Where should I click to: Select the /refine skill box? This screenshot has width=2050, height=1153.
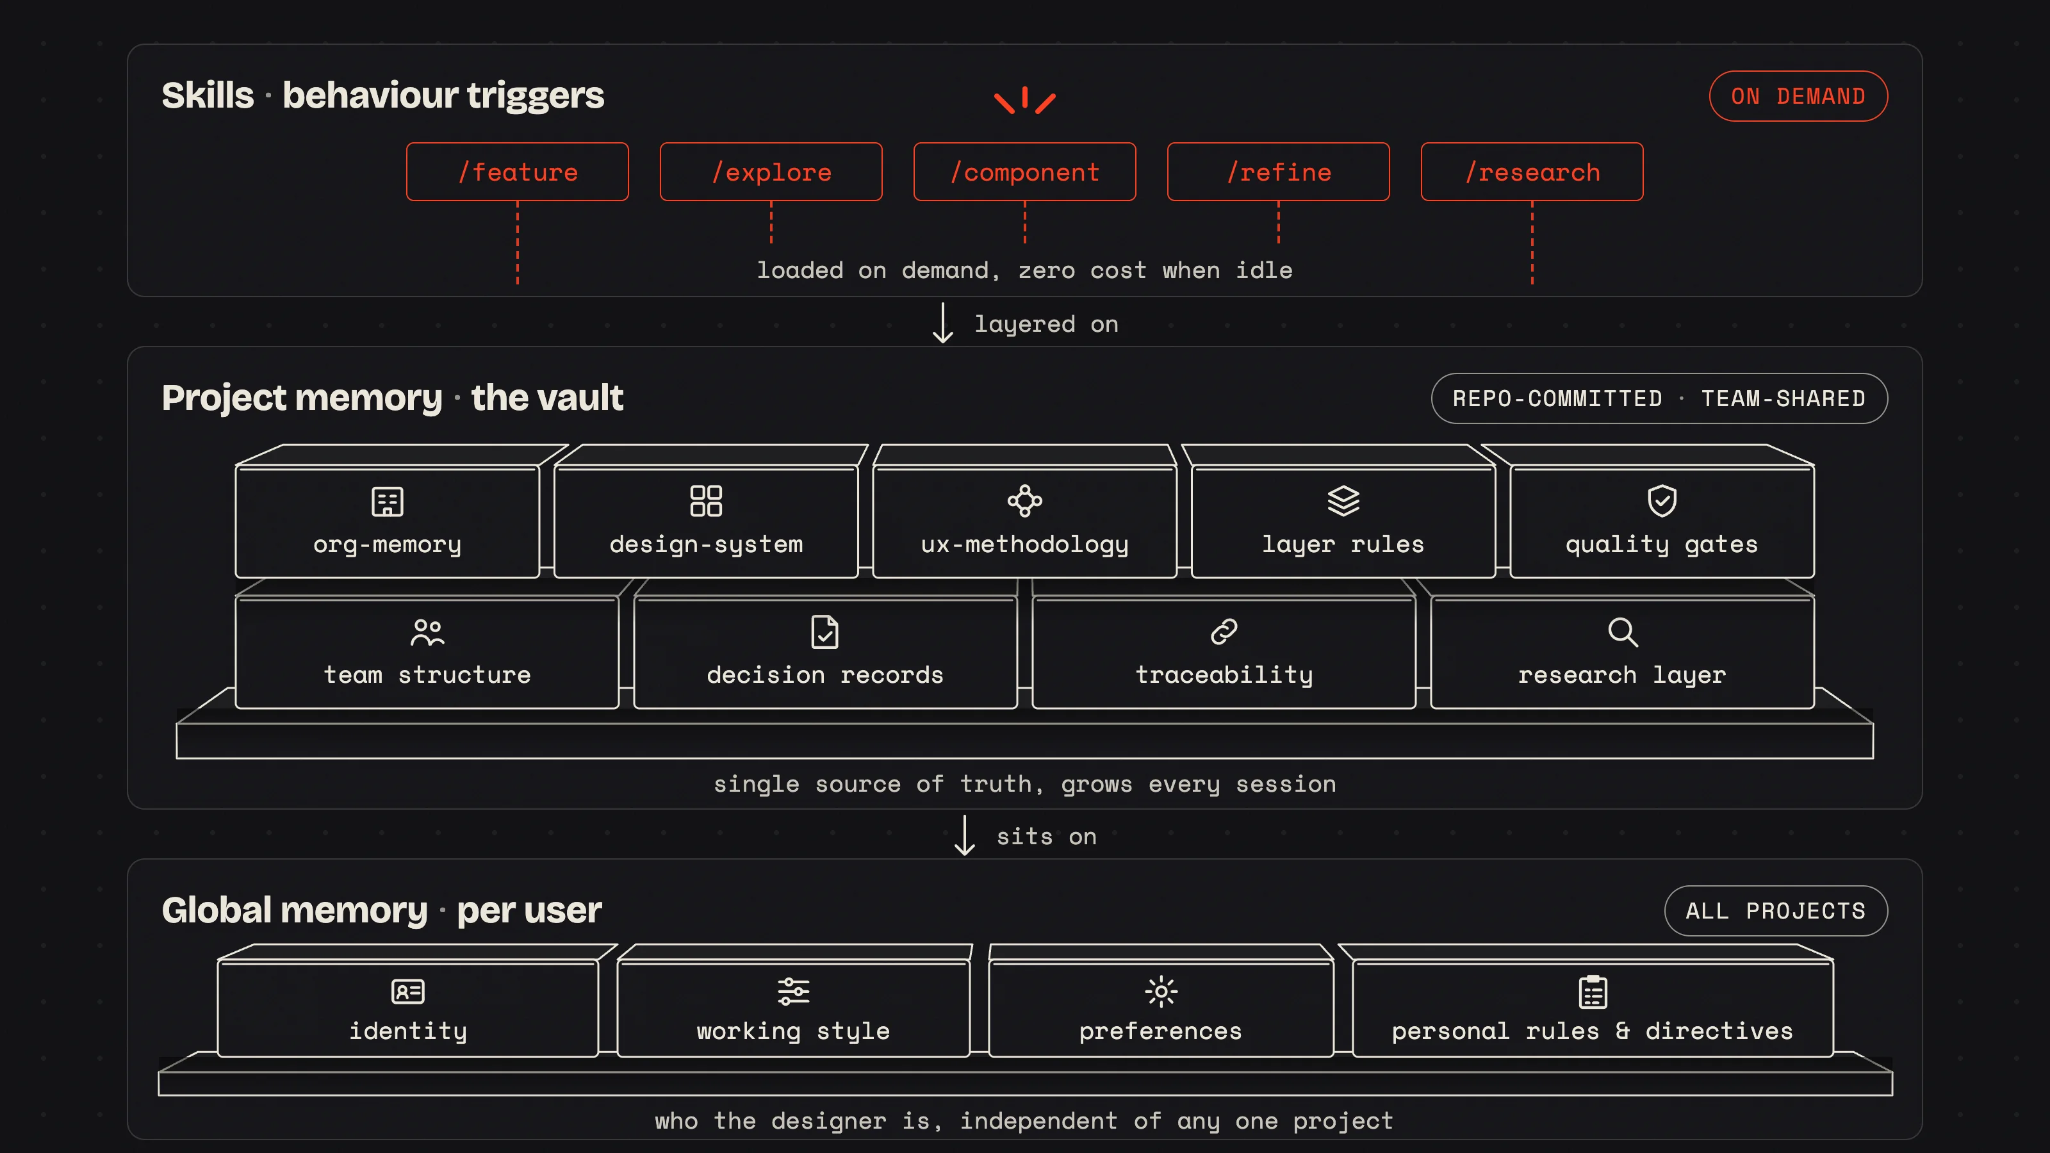1279,172
